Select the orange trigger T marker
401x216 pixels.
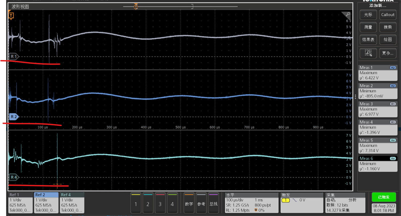pyautogui.click(x=11, y=16)
